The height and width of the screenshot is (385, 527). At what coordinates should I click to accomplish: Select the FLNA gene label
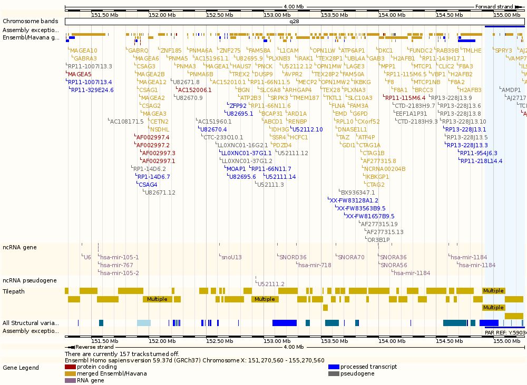pos(338,106)
